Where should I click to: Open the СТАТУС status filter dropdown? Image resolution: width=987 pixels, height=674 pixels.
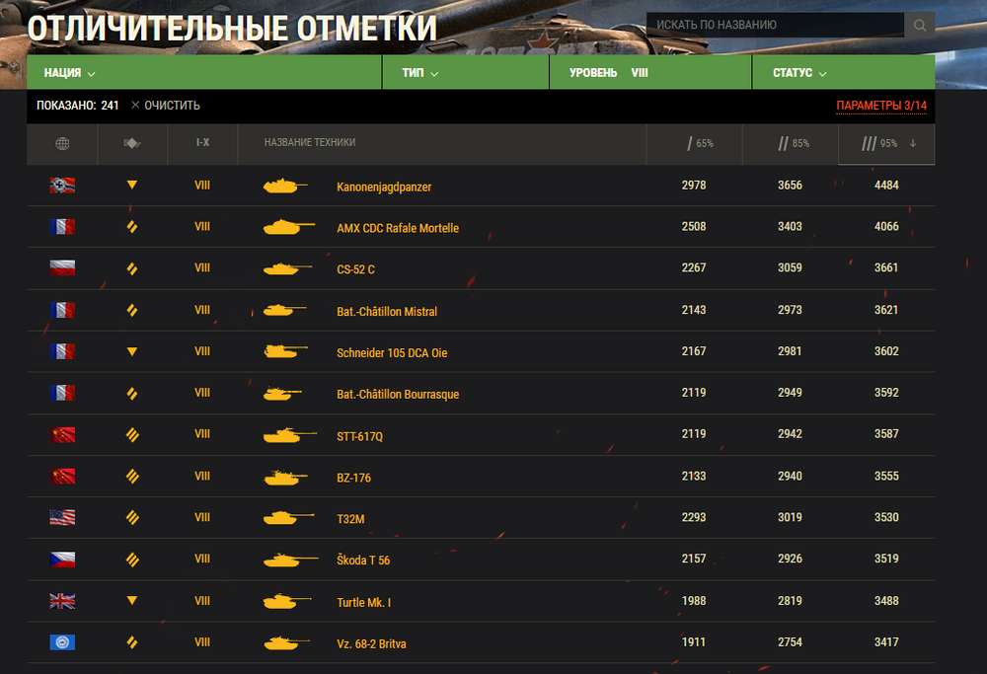click(x=844, y=72)
